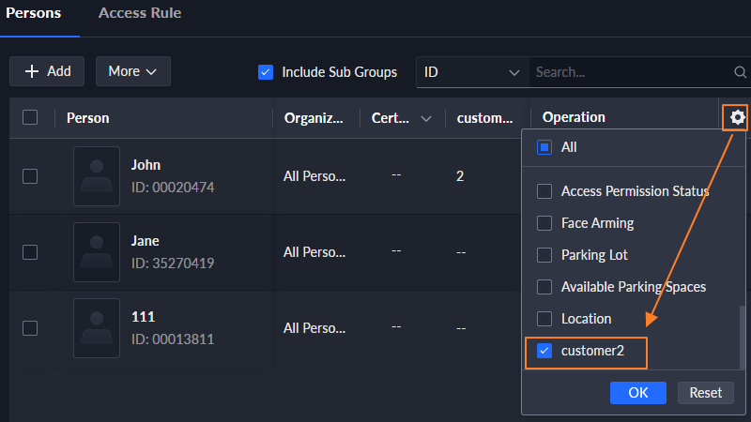Click the column settings gear icon
The image size is (751, 422).
[x=738, y=117]
